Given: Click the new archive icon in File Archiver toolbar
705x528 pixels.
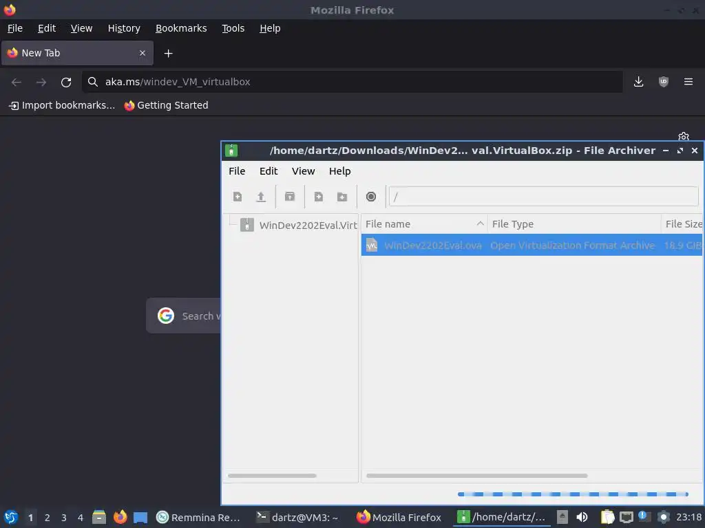Looking at the screenshot, I should (x=238, y=197).
